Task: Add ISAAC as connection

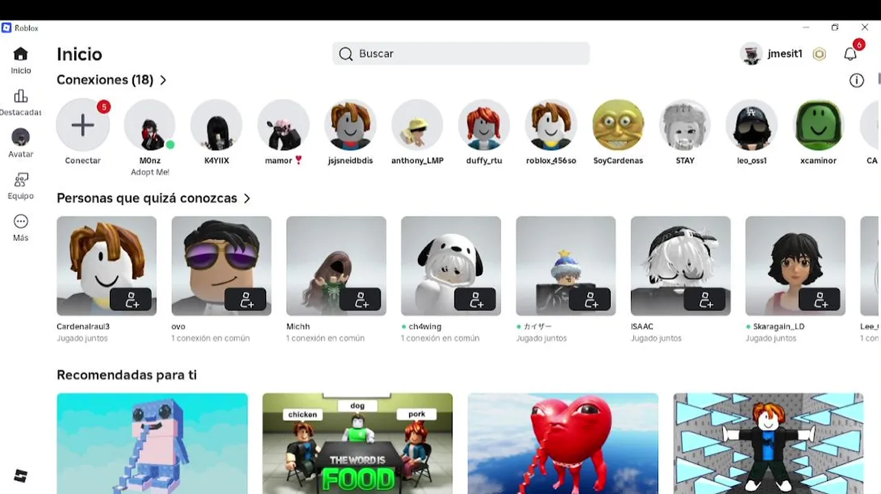Action: (706, 301)
